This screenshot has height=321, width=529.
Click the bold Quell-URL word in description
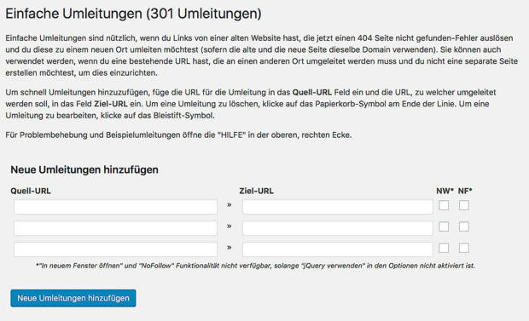[312, 92]
